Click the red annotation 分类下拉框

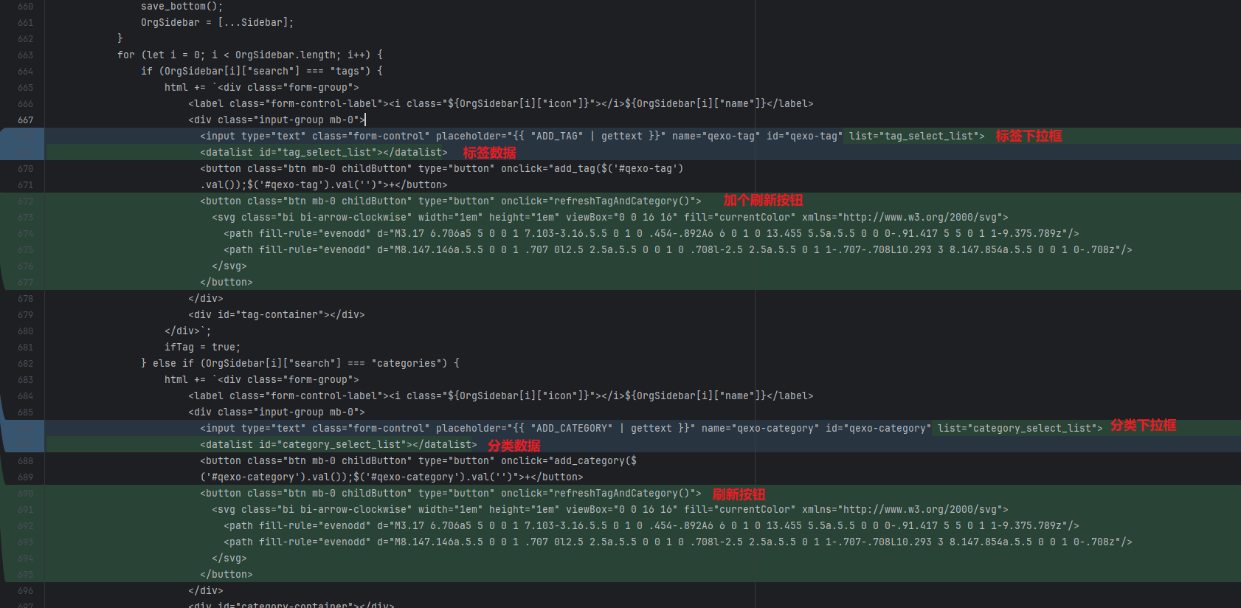coord(1143,426)
